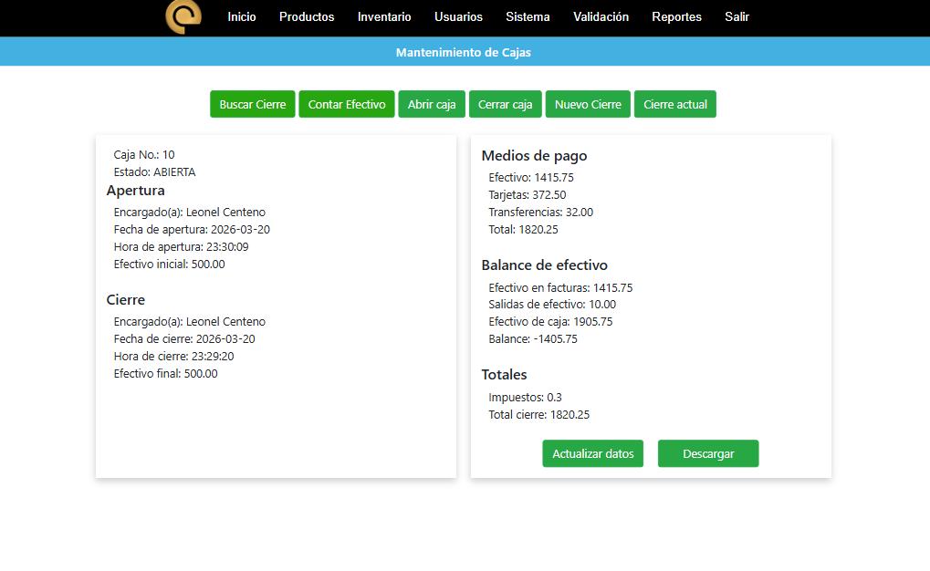Go to the Inventario menu

tap(384, 16)
